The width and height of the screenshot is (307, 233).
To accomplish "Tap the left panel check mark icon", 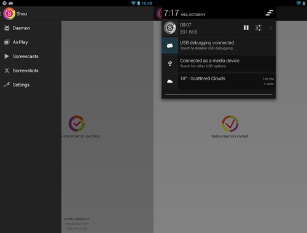I will pos(77,123).
